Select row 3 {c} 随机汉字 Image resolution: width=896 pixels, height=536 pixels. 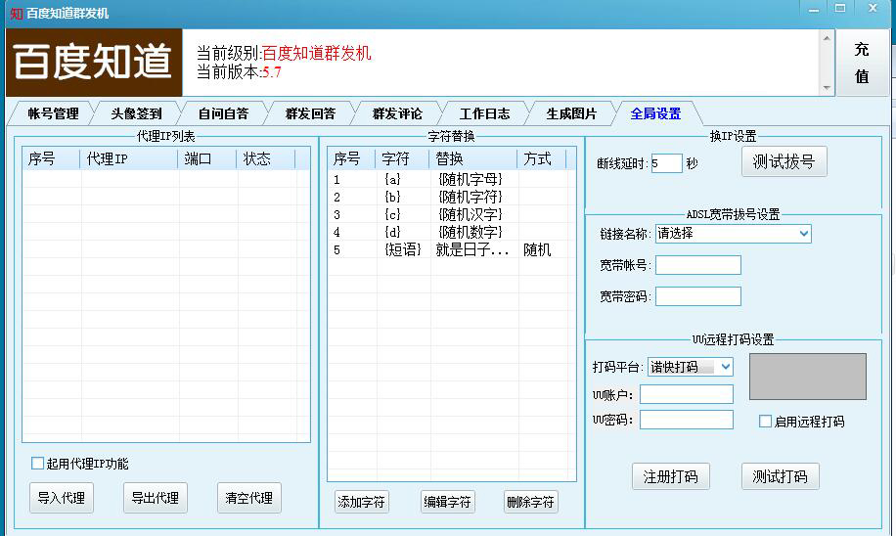point(452,215)
